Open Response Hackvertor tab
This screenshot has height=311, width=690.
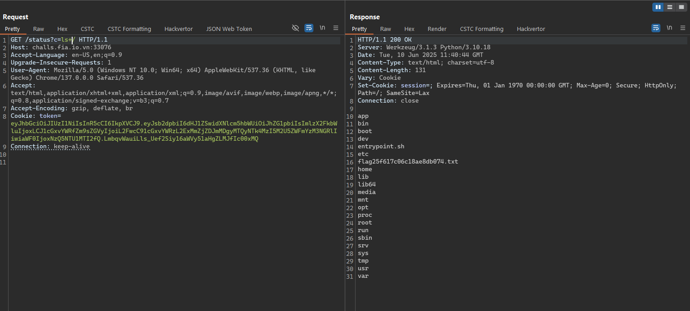[x=531, y=29]
